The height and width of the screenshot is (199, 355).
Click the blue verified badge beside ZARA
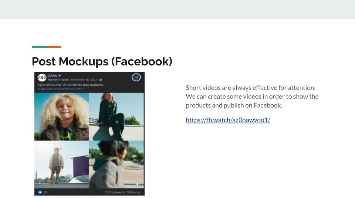(60, 76)
